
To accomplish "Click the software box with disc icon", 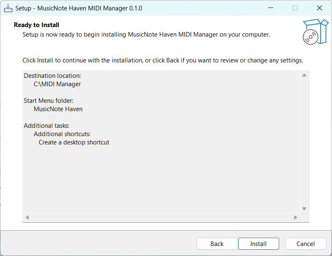I will [315, 32].
